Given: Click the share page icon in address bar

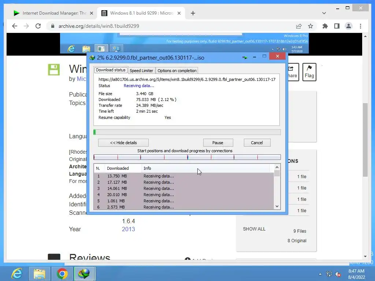Looking at the screenshot, I should [x=299, y=26].
